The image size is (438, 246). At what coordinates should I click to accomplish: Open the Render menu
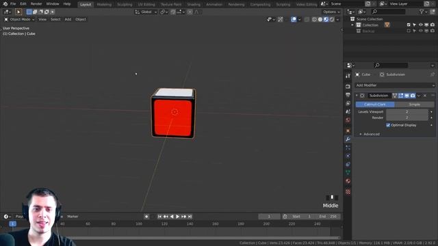coord(36,4)
